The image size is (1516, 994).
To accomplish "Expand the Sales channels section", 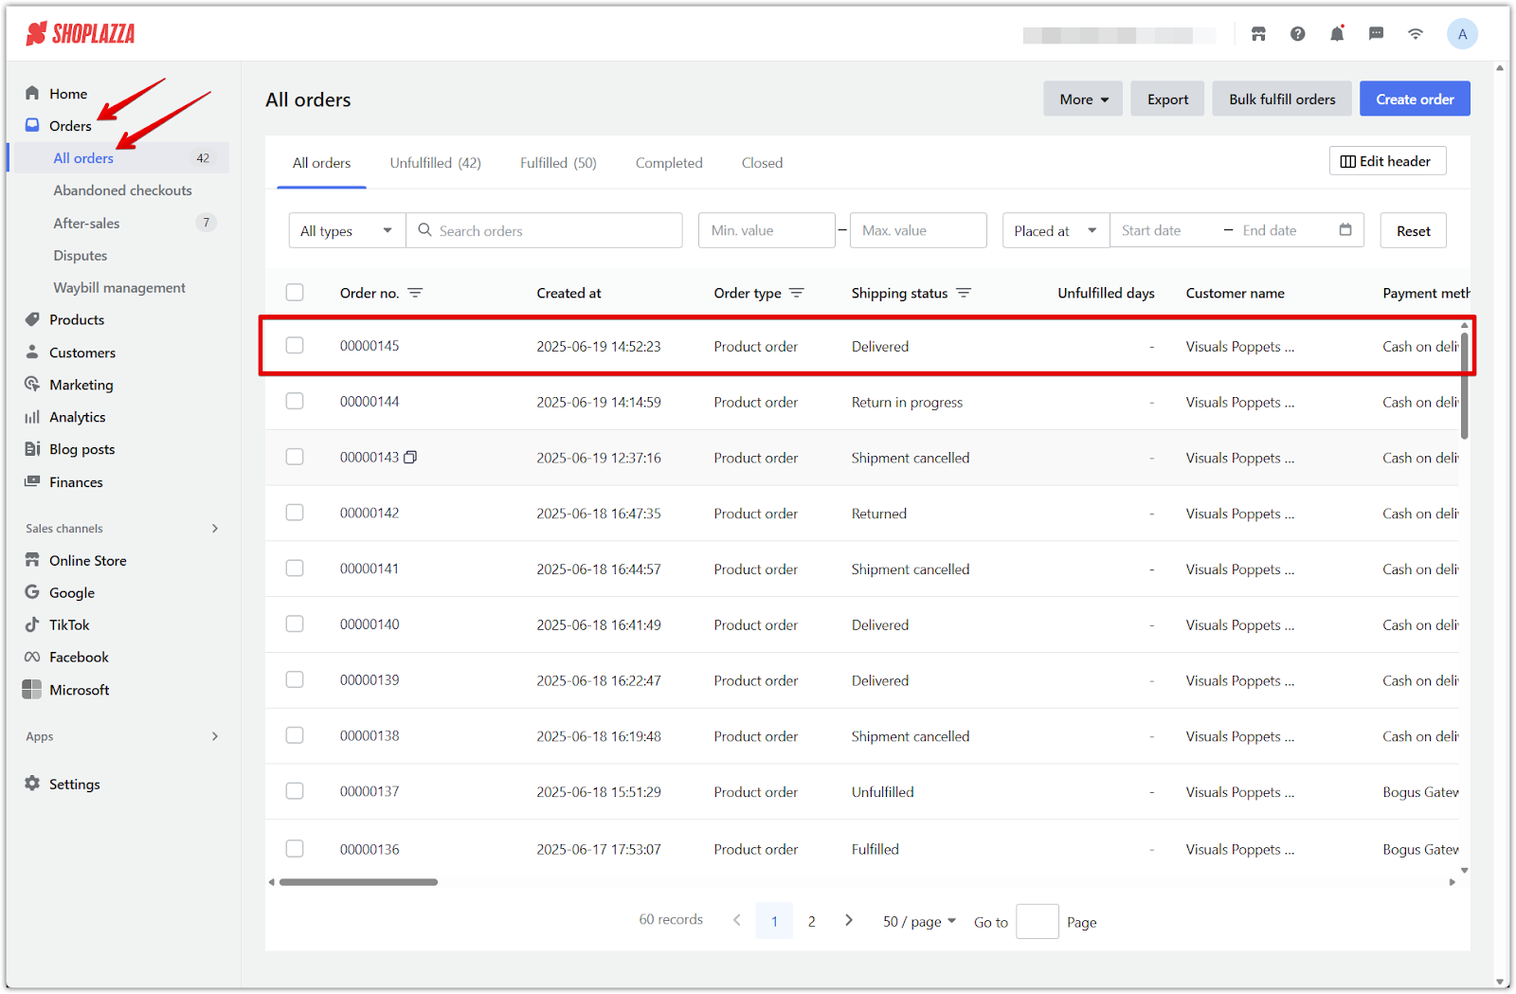I will tap(215, 528).
